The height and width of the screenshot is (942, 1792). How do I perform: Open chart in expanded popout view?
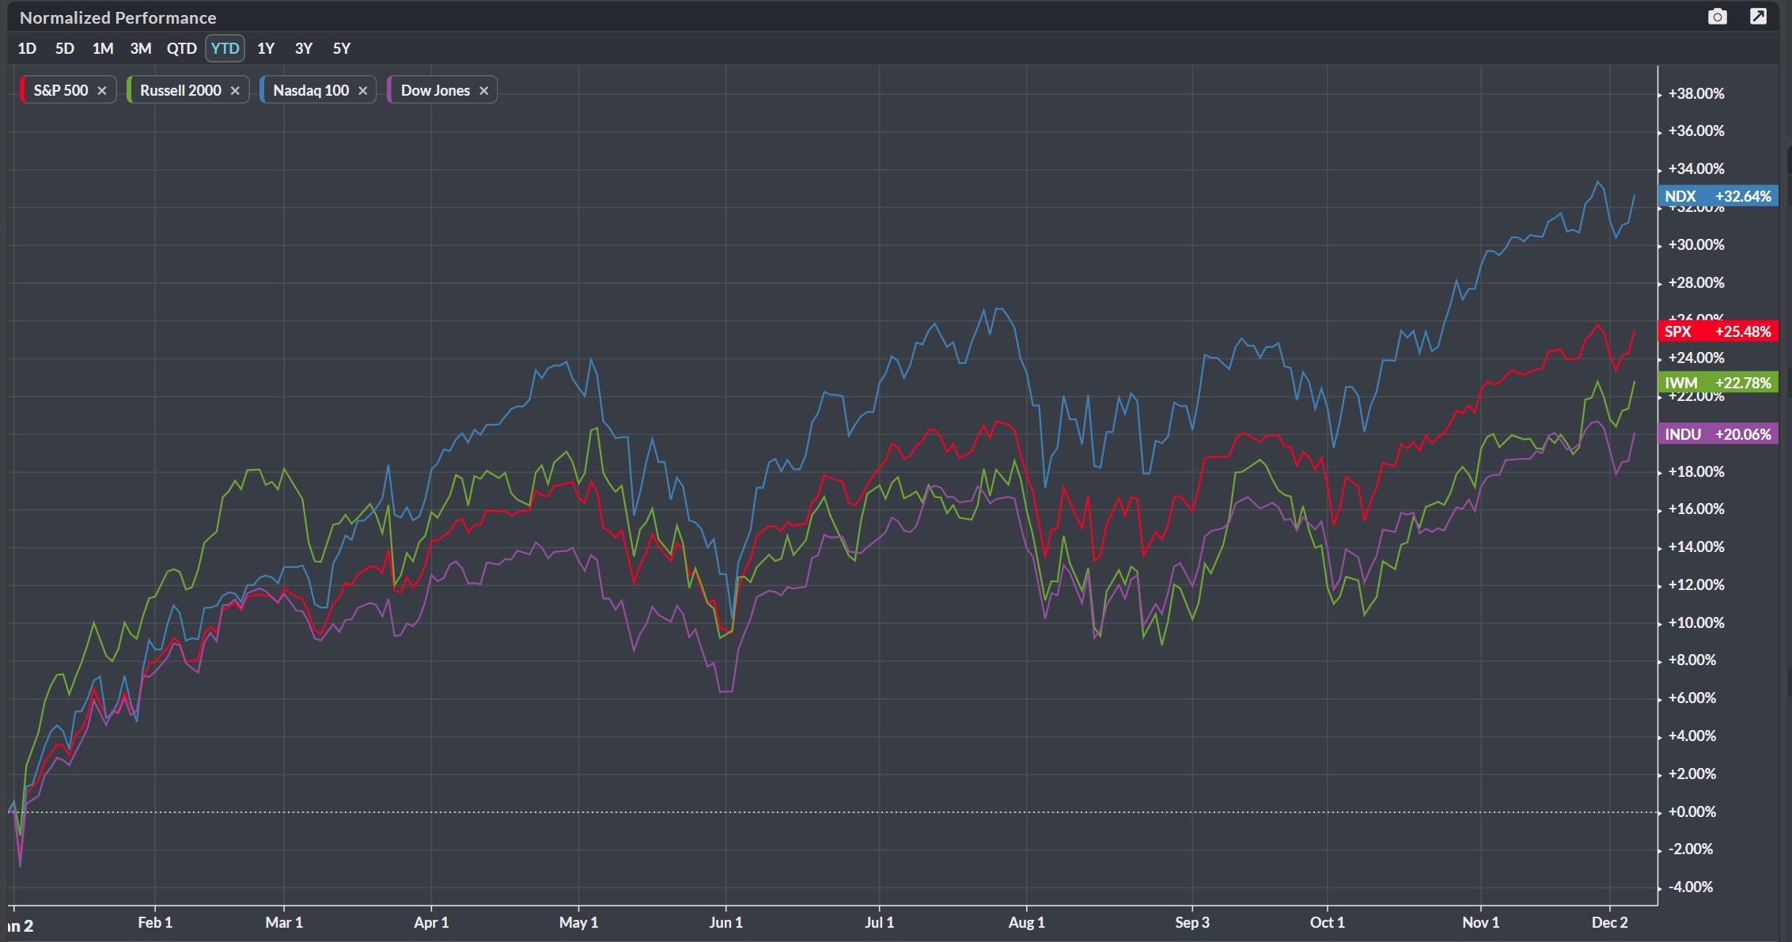tap(1758, 17)
